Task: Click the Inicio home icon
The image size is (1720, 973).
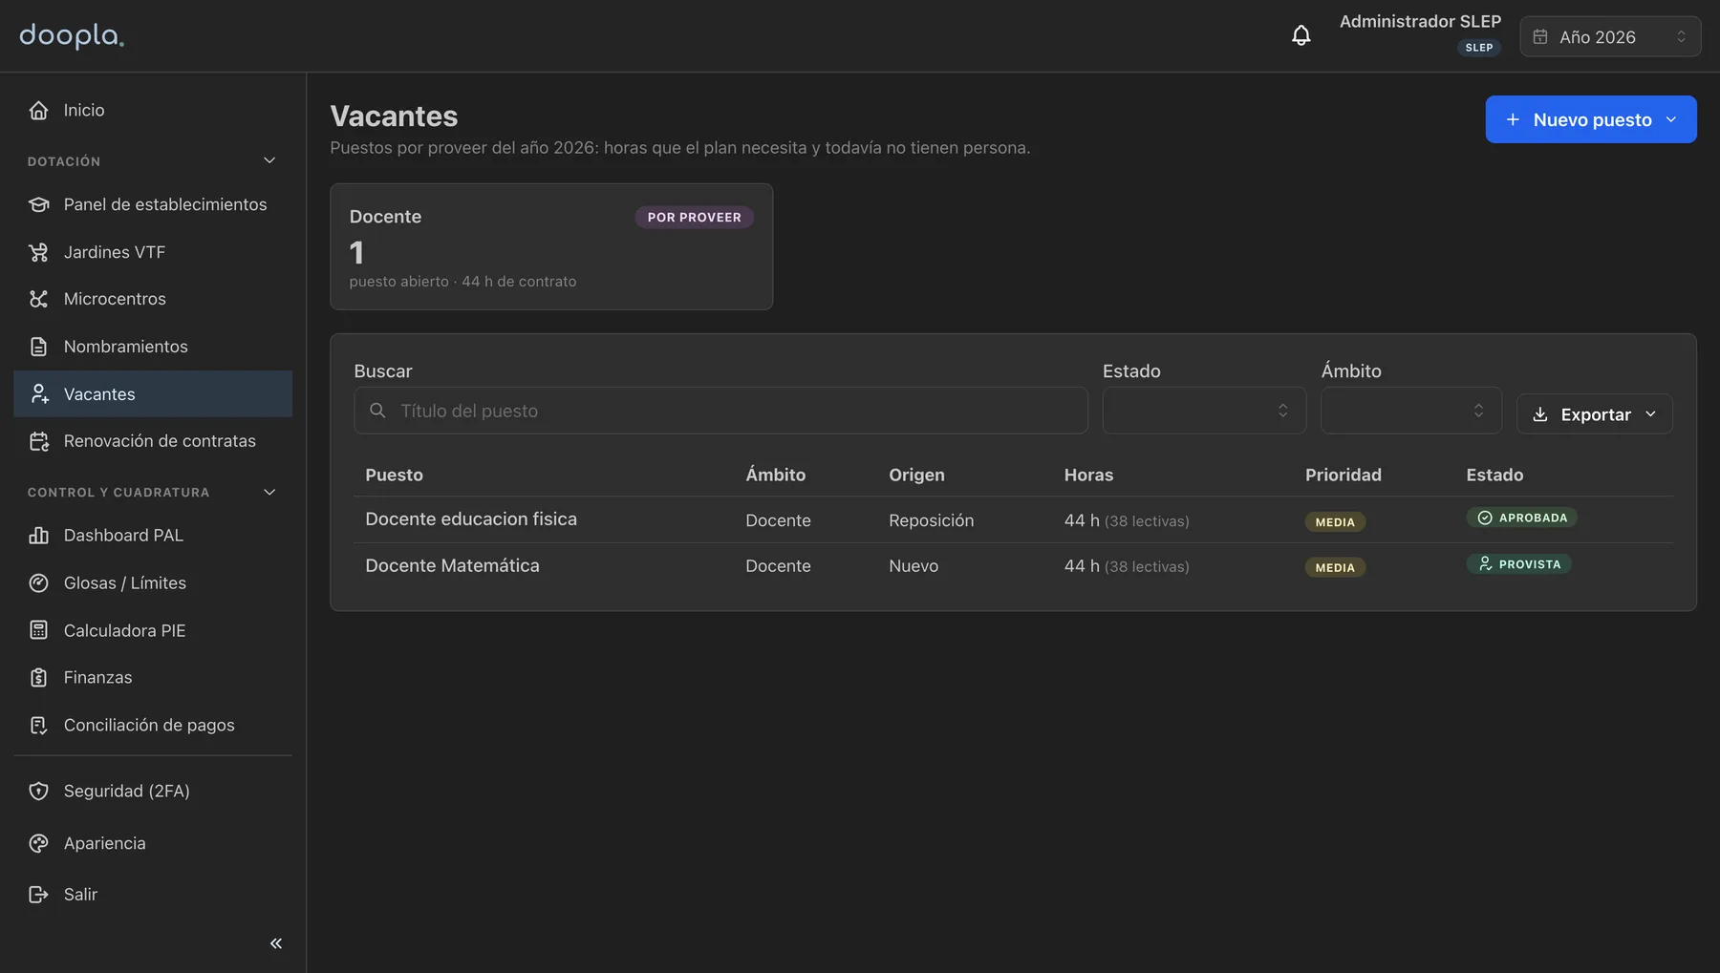Action: (x=38, y=110)
